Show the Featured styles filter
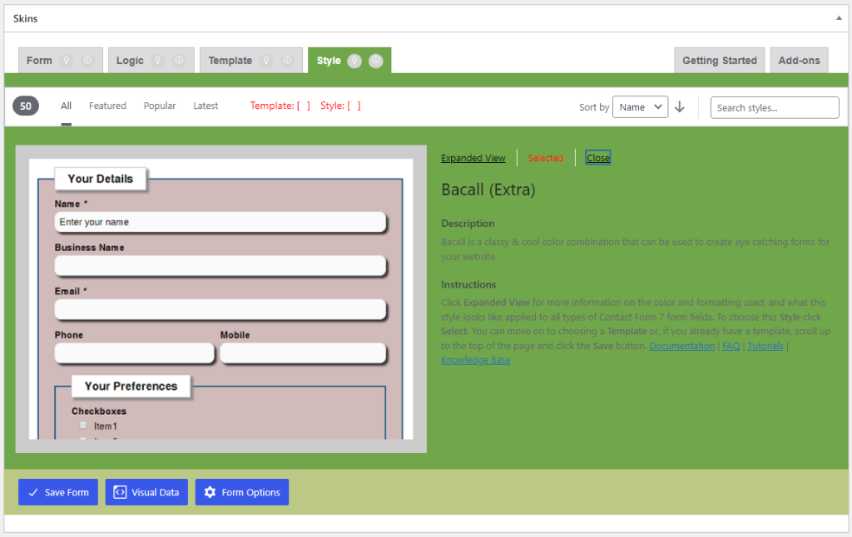Screen dimensions: 852x537 [x=107, y=106]
